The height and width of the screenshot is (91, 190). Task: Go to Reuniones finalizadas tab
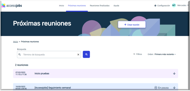tap(99, 5)
